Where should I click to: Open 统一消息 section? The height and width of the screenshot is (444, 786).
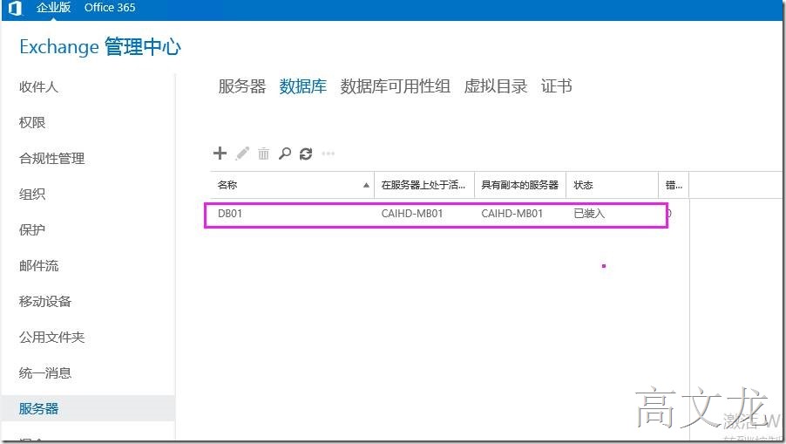(45, 373)
